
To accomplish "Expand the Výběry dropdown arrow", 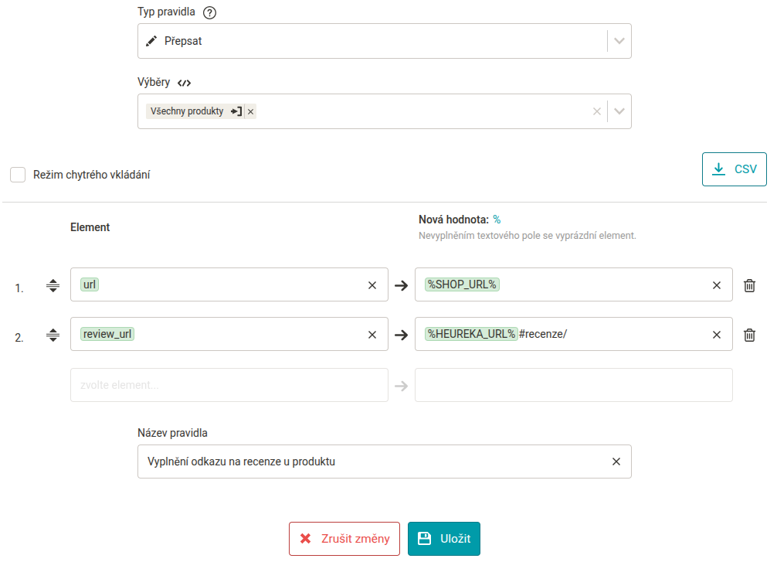I will coord(619,111).
